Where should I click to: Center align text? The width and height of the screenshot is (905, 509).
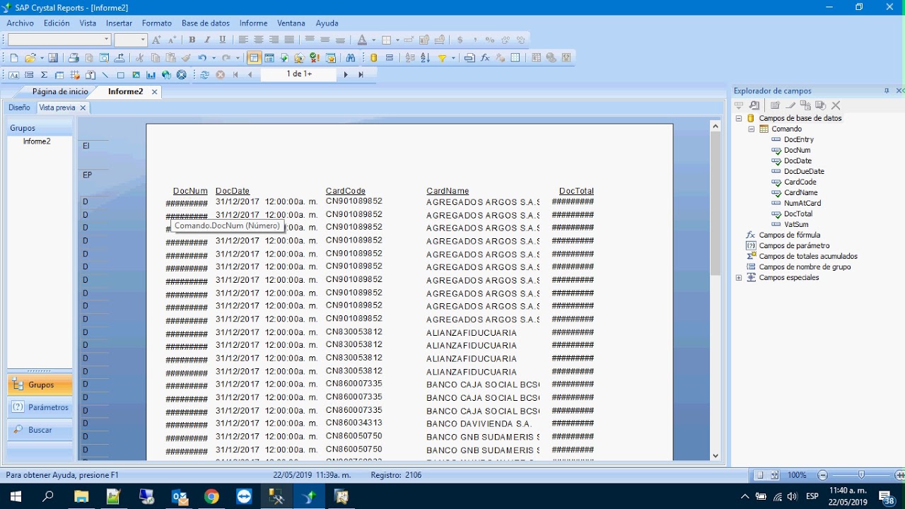259,40
